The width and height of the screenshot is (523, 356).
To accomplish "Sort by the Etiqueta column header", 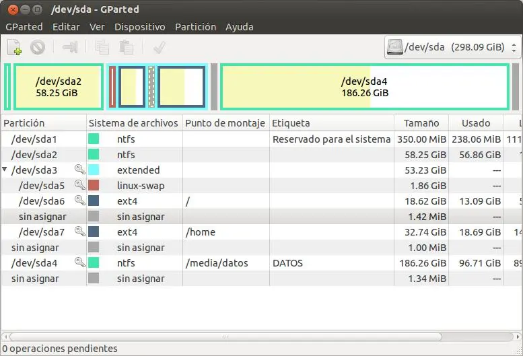I will 332,123.
